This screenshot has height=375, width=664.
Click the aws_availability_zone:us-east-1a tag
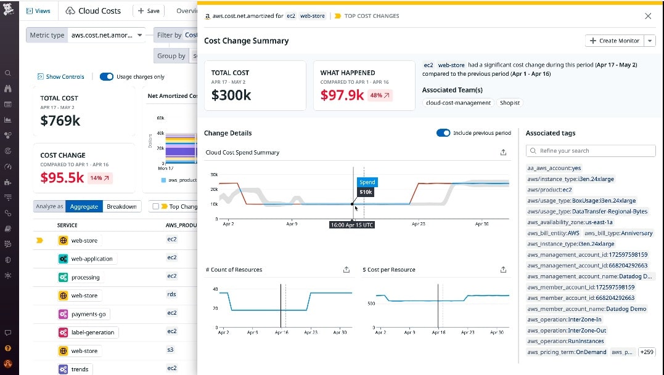tap(570, 222)
